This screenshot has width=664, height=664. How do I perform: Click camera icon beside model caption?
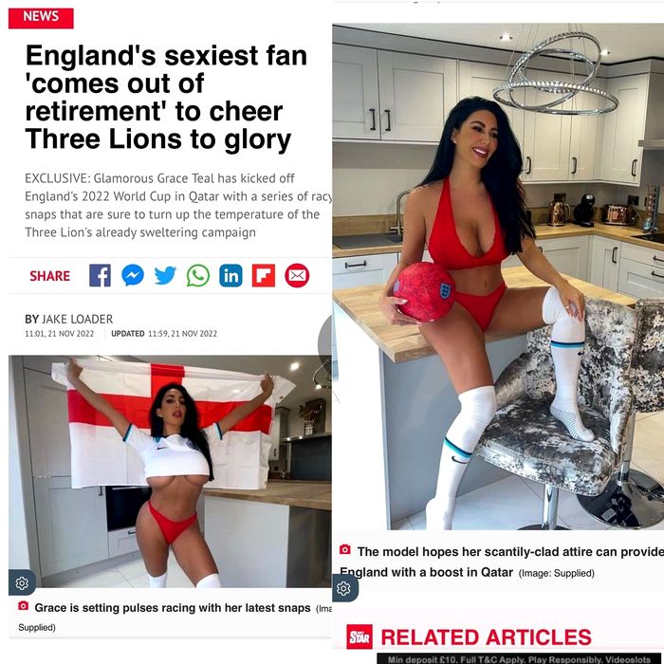pos(345,549)
